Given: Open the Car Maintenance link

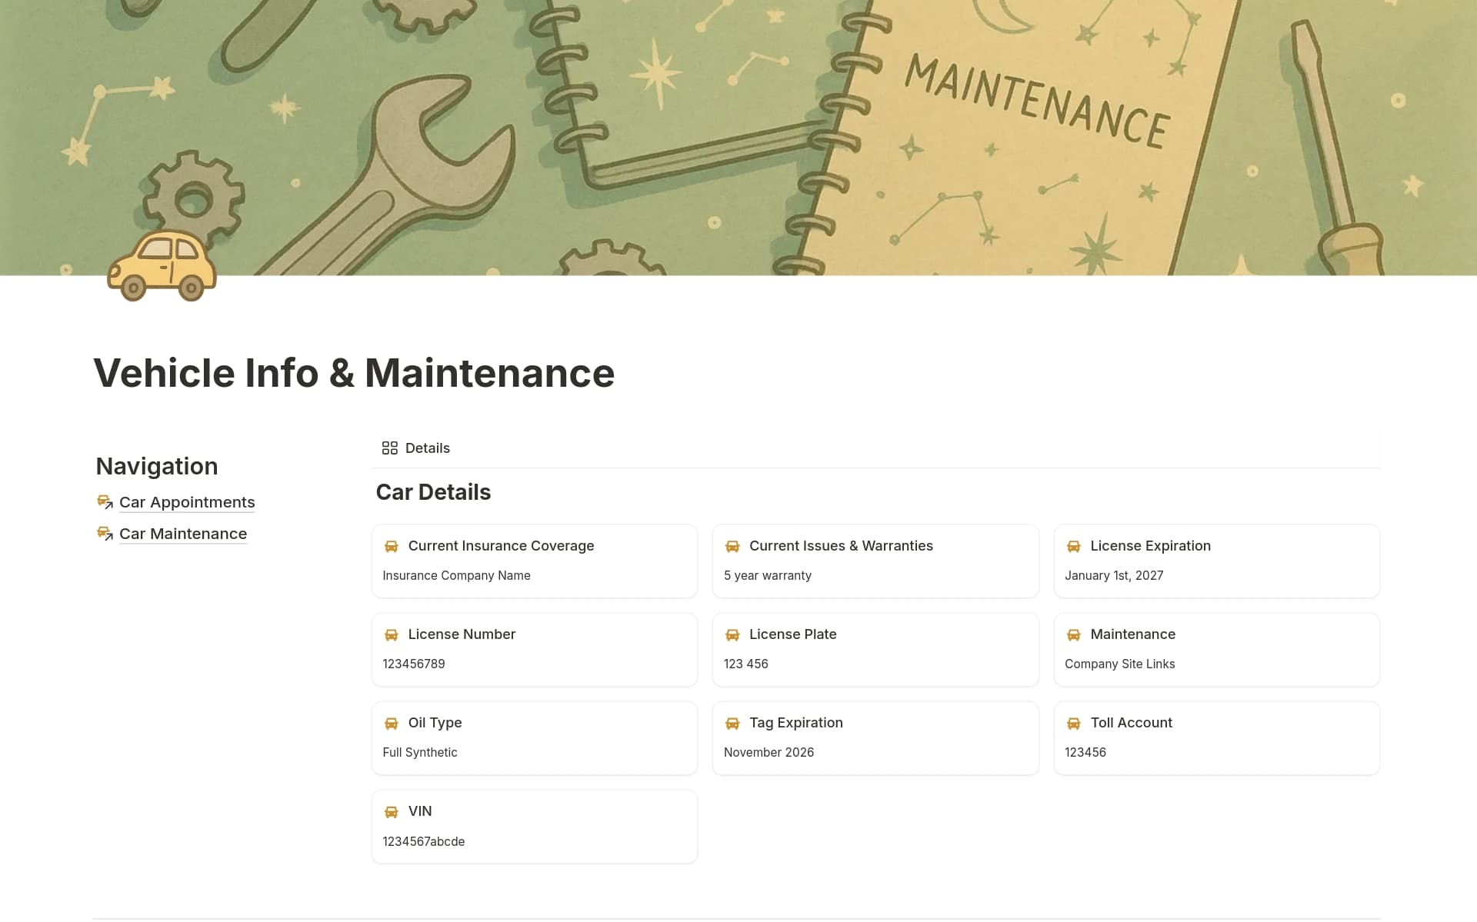Looking at the screenshot, I should coord(182,533).
